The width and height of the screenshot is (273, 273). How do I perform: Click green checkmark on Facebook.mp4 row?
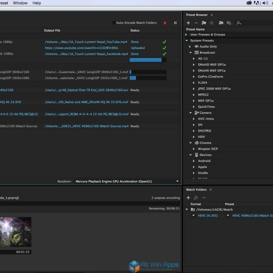[x=164, y=54]
